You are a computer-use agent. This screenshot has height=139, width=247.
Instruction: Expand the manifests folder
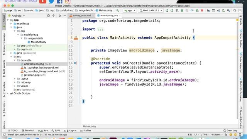tap(11, 24)
